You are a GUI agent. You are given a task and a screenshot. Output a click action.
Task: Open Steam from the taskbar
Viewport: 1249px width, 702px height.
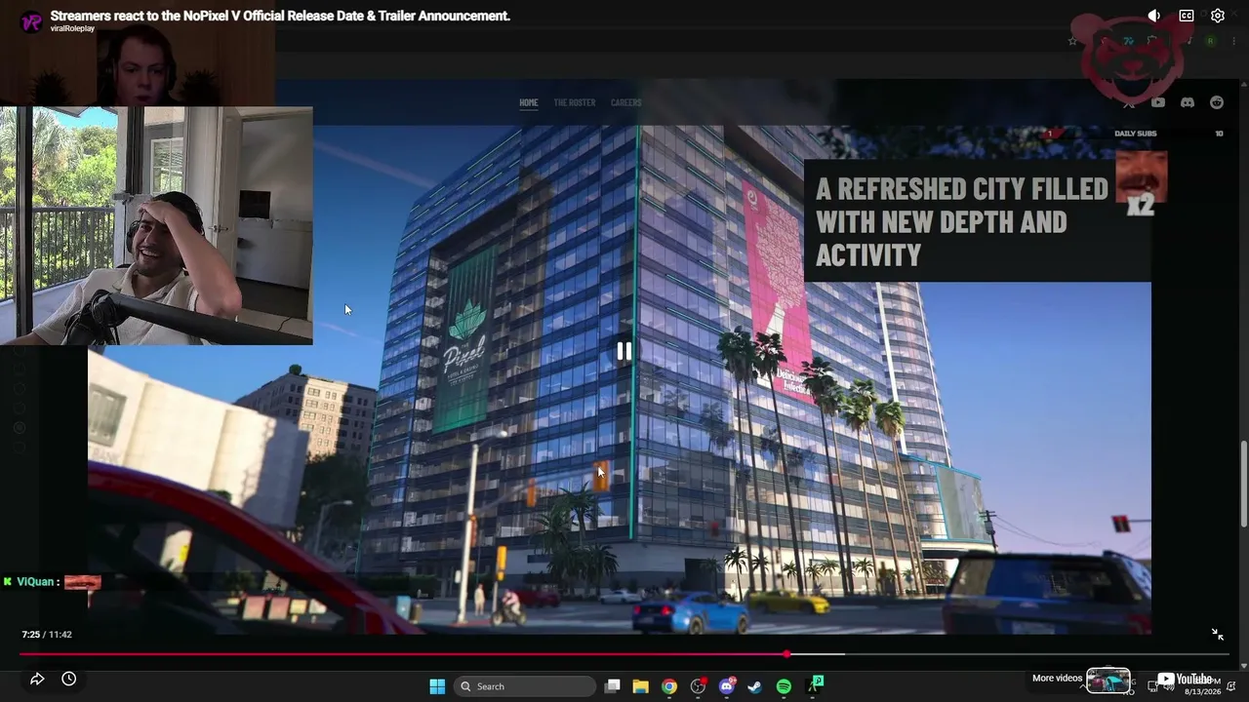point(754,686)
